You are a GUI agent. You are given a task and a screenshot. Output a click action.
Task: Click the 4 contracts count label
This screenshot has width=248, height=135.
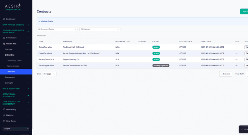click(41, 36)
